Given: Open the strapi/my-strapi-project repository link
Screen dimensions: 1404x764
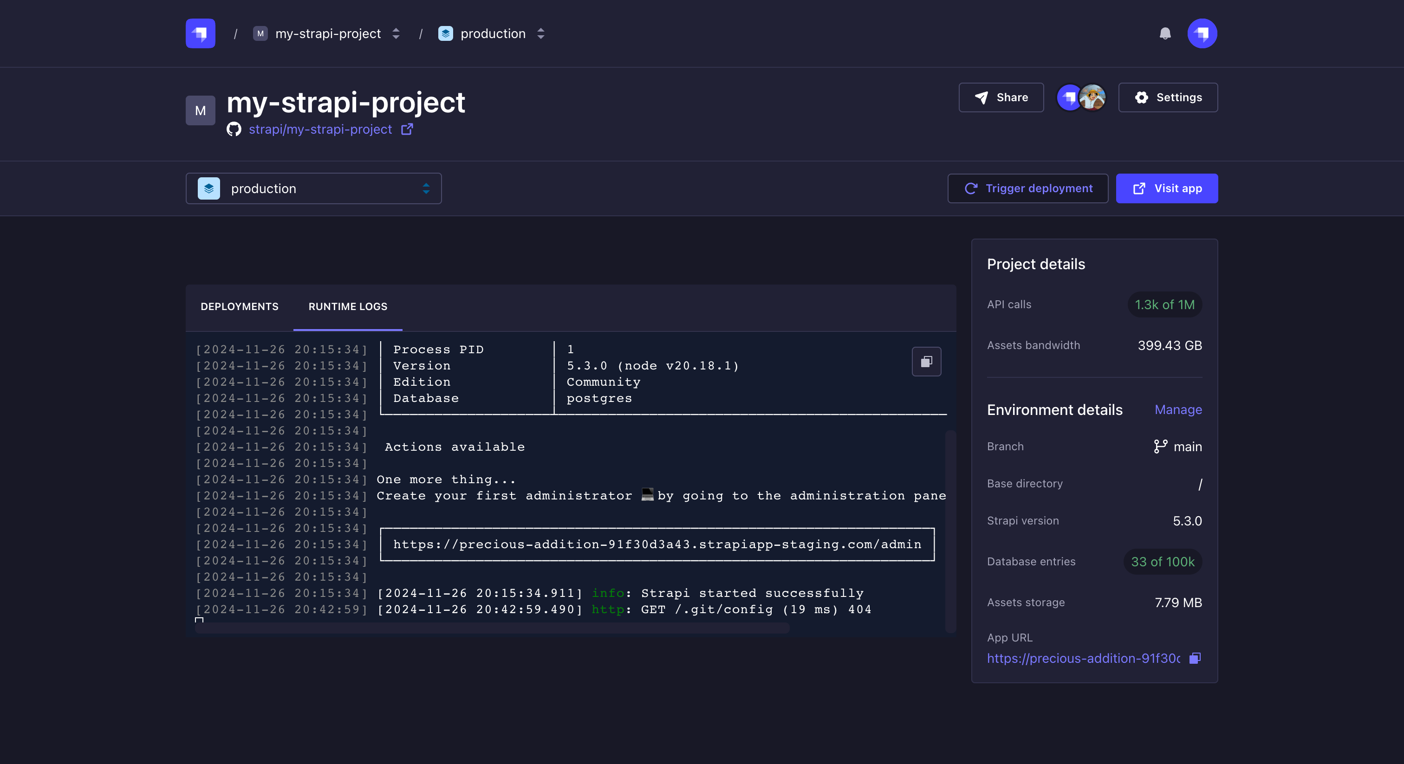Looking at the screenshot, I should [320, 129].
